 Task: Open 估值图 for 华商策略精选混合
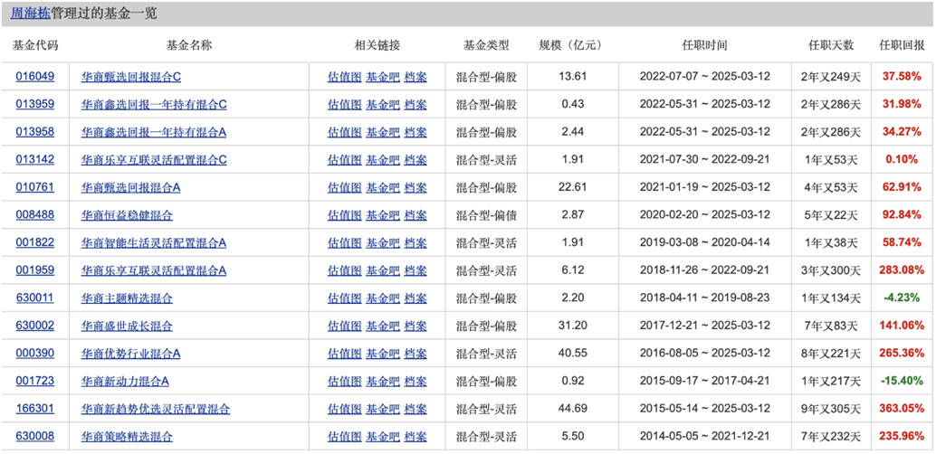pos(344,437)
